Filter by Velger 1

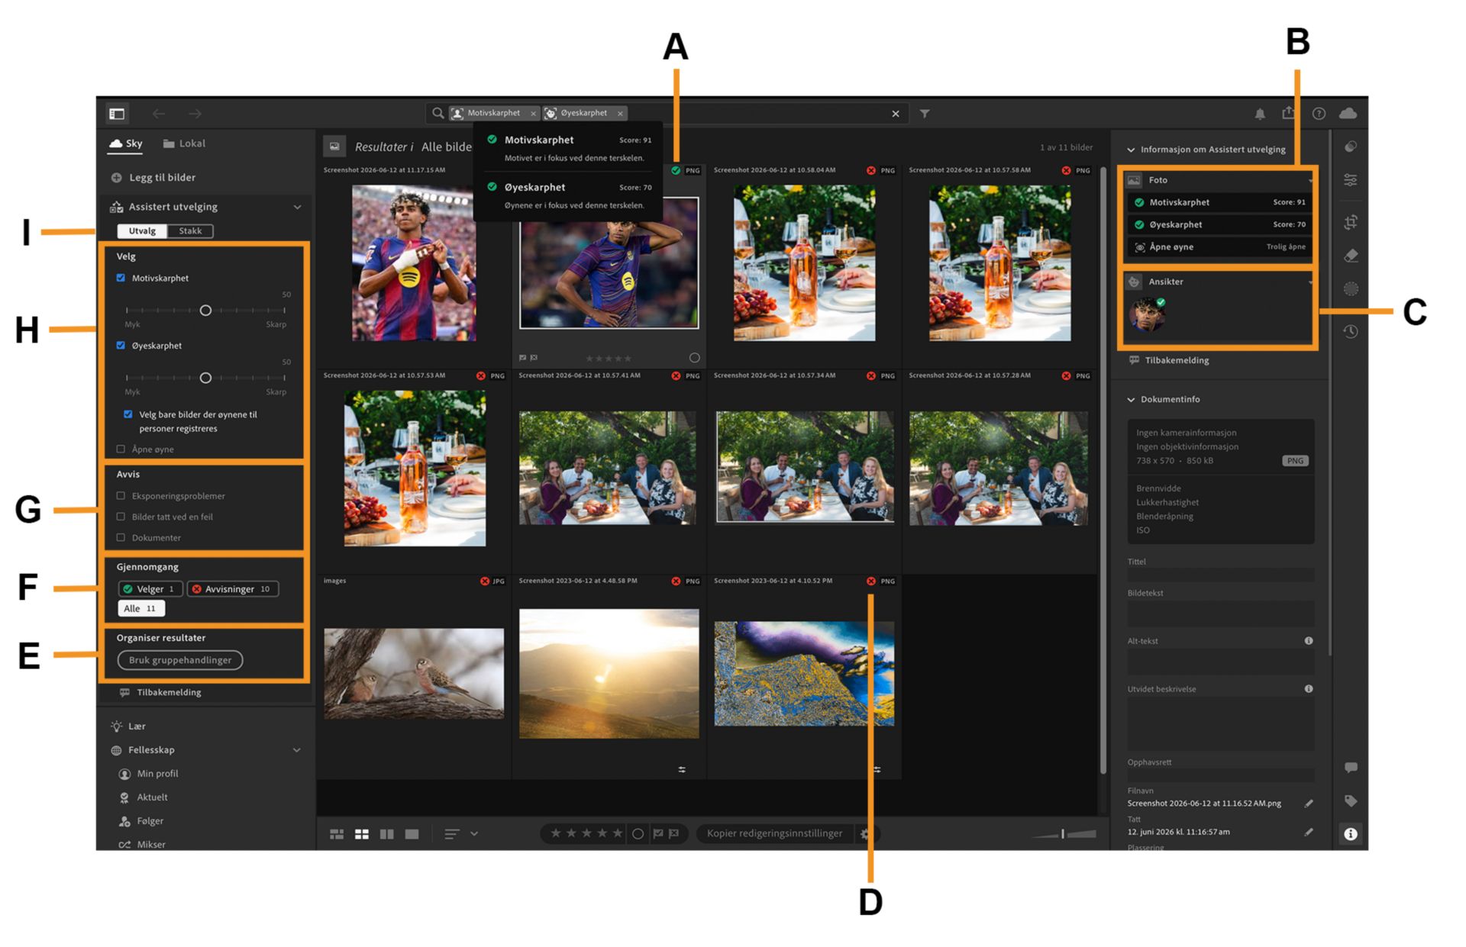coord(150,589)
